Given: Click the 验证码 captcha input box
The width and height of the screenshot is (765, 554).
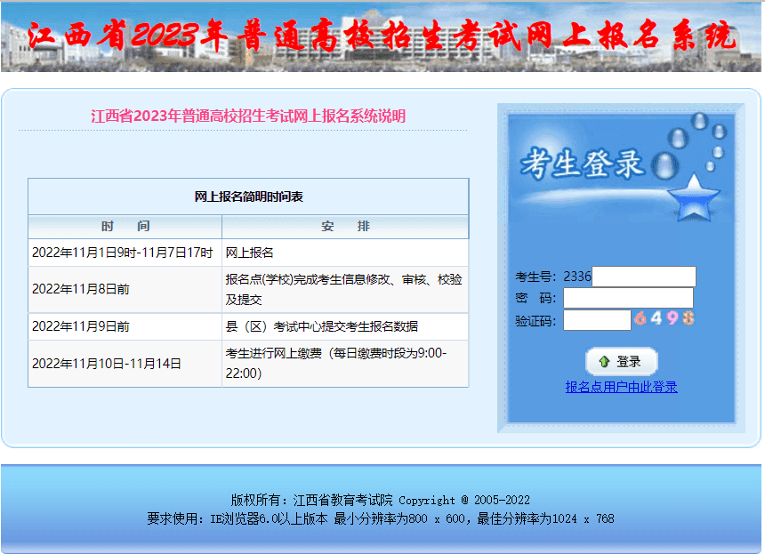Looking at the screenshot, I should 596,318.
